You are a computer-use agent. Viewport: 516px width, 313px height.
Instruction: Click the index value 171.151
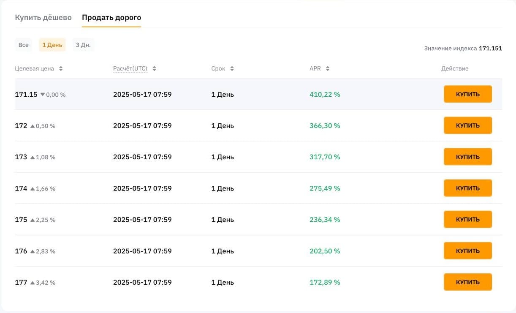pyautogui.click(x=490, y=49)
